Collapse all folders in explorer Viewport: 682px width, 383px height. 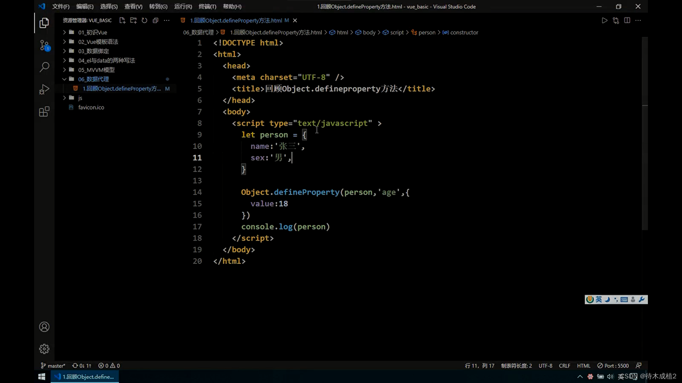[x=155, y=21]
